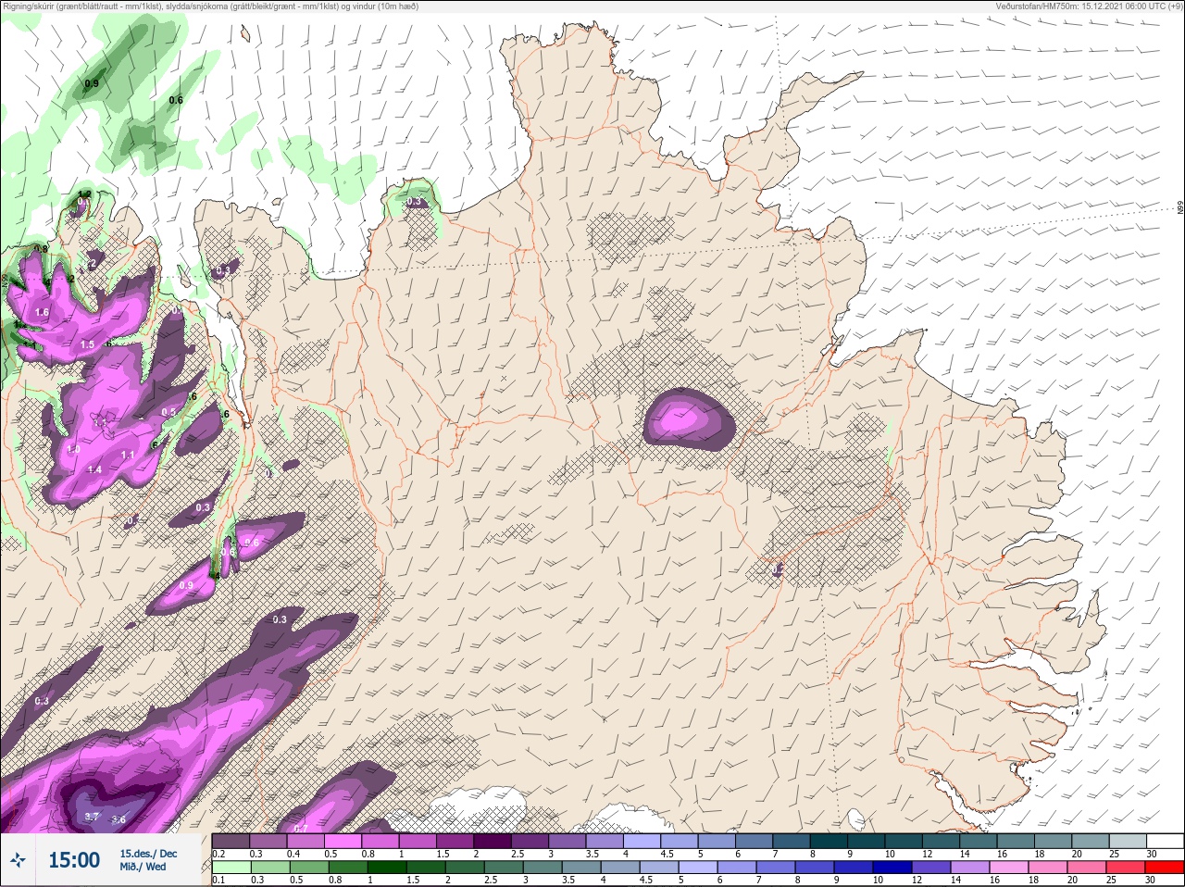Click the 1.5 precipitation value on the map
This screenshot has width=1185, height=887.
pyautogui.click(x=87, y=344)
